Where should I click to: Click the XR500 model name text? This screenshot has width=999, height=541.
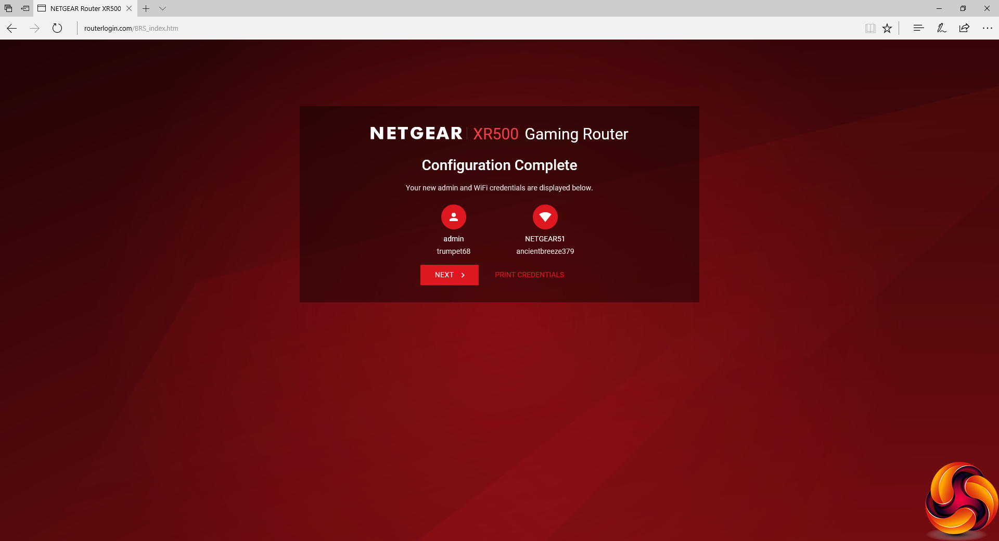point(496,134)
